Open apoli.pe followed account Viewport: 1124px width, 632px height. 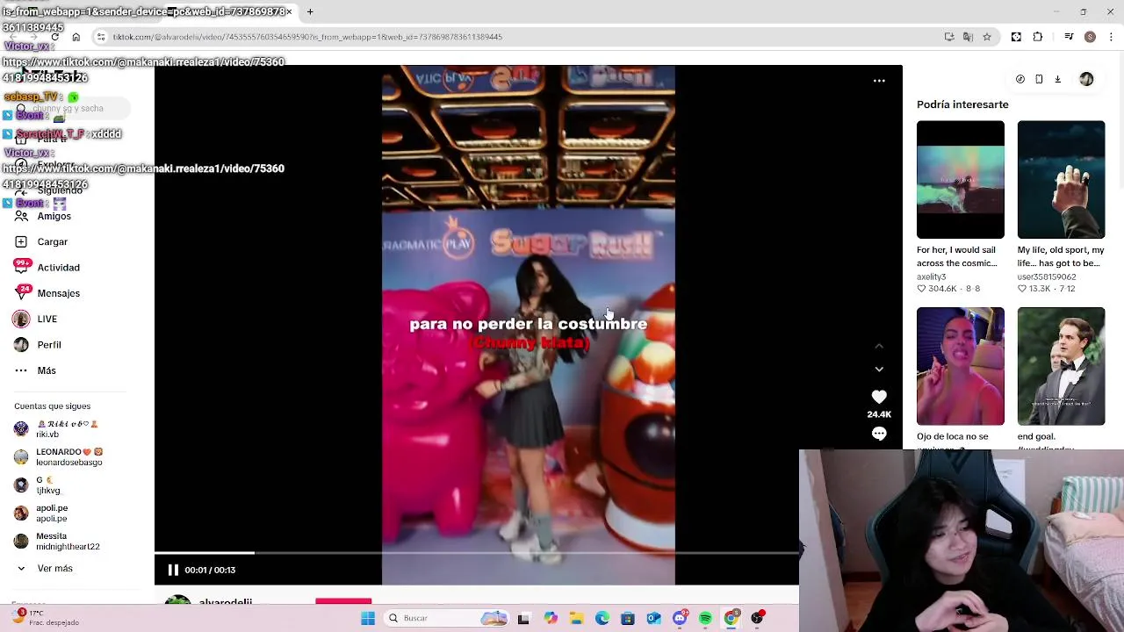pos(42,513)
